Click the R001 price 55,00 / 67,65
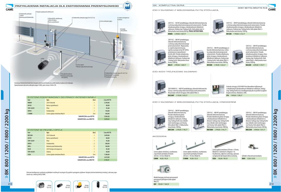 251,158
